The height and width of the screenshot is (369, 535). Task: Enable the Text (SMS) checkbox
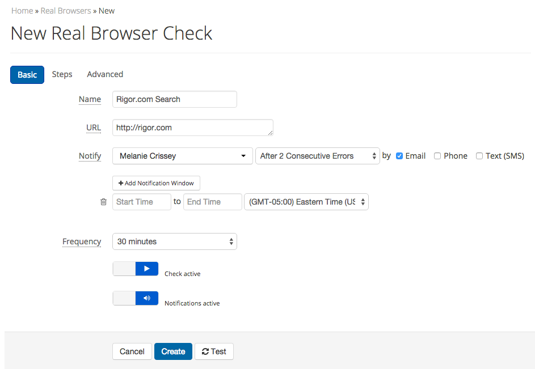pyautogui.click(x=479, y=156)
